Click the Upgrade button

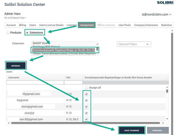click(x=158, y=130)
